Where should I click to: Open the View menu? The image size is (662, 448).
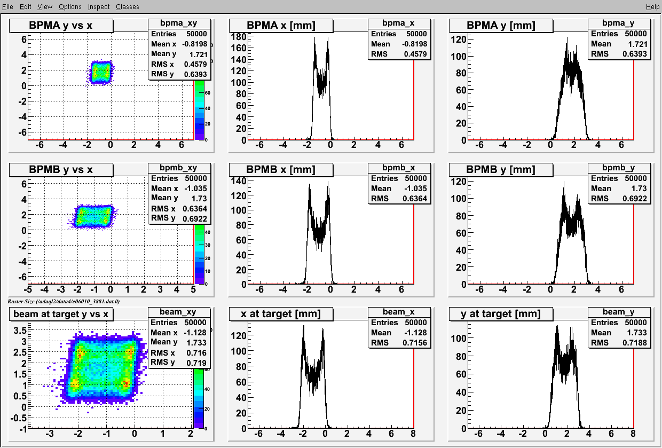(x=45, y=6)
